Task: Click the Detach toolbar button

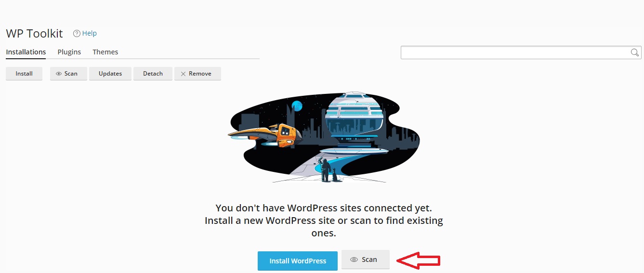Action: (153, 74)
